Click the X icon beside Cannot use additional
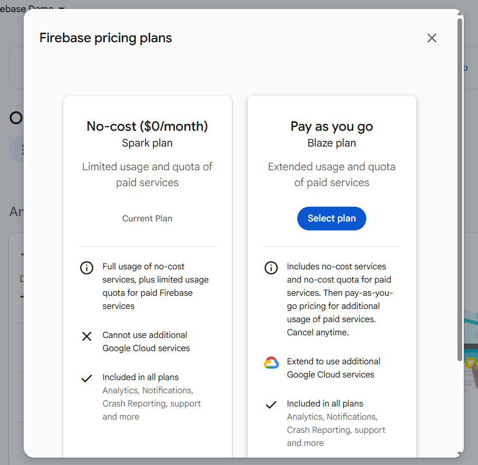The width and height of the screenshot is (478, 465). click(x=87, y=336)
